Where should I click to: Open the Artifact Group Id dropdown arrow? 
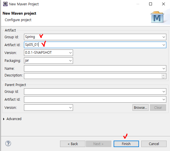pyautogui.click(x=164, y=37)
